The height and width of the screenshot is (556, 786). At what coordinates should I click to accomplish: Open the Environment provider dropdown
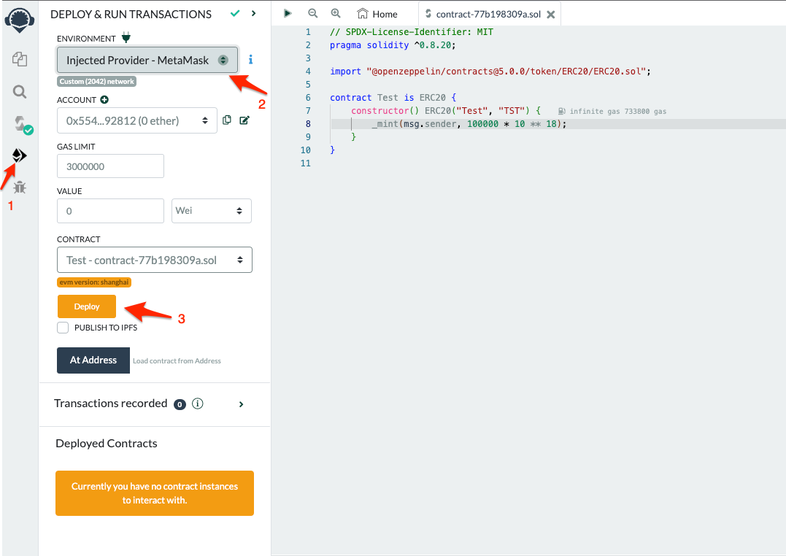coord(147,61)
